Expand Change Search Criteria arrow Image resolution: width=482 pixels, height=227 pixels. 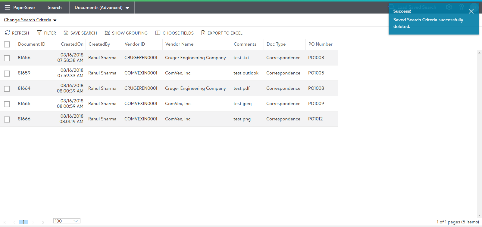(x=55, y=20)
